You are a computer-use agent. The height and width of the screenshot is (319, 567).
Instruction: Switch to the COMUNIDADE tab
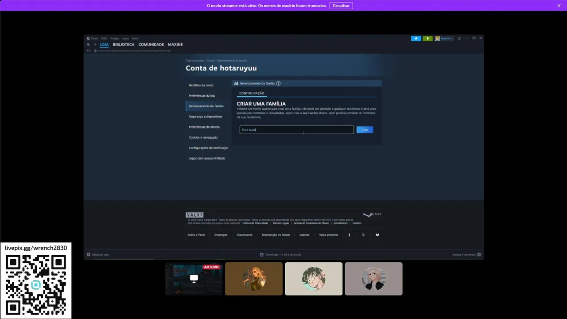click(151, 45)
